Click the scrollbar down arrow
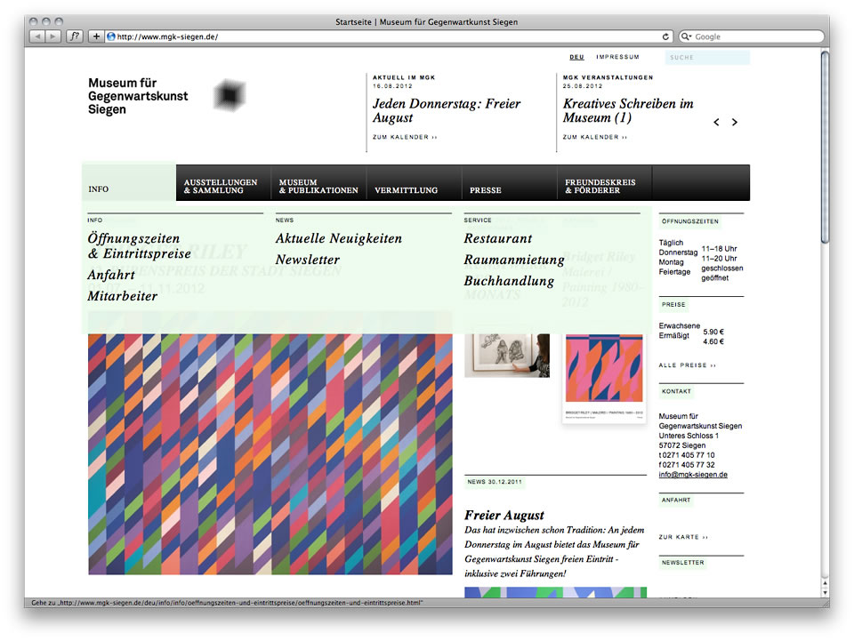Screen dimensions: 854x641 (826, 593)
